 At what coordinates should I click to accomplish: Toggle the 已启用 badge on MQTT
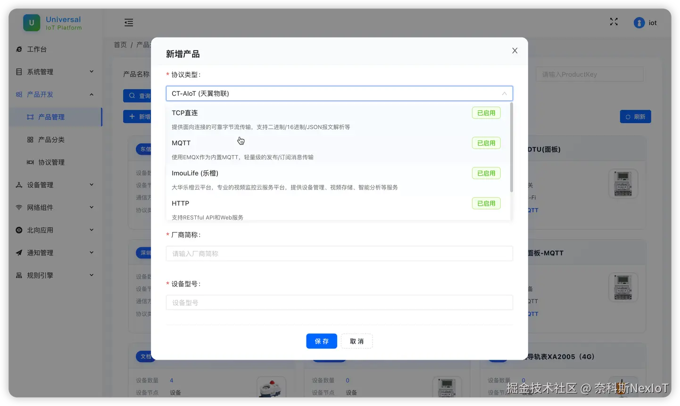[x=486, y=142]
